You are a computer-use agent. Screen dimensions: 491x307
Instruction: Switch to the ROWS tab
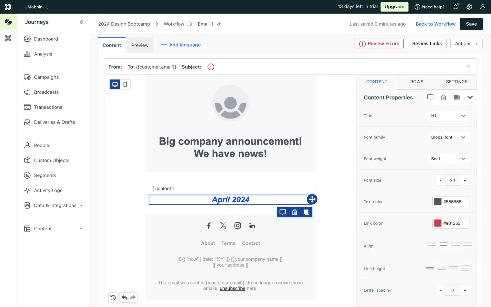pyautogui.click(x=417, y=82)
